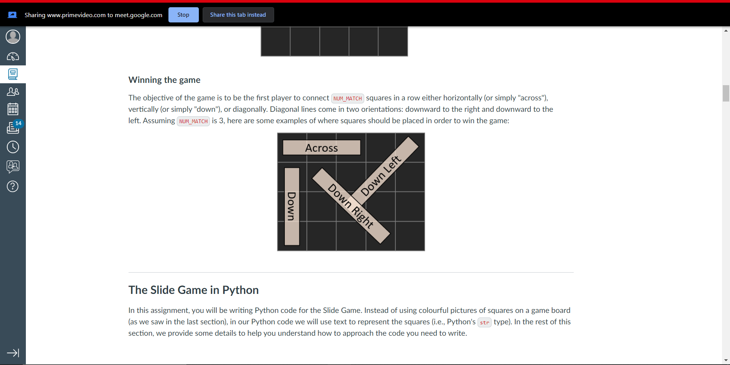Click the screen-sharing icon in the banner
730x365 pixels.
[x=12, y=14]
